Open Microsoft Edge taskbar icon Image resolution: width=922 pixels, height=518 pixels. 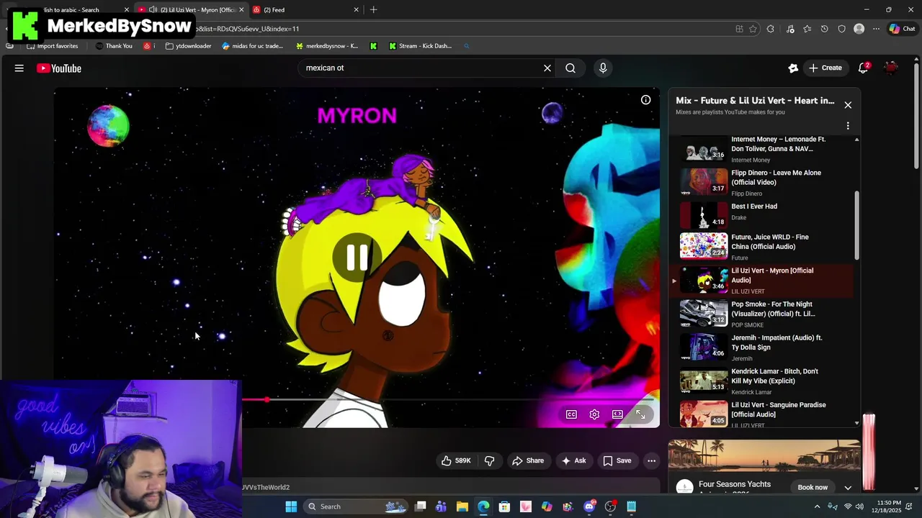coord(483,506)
